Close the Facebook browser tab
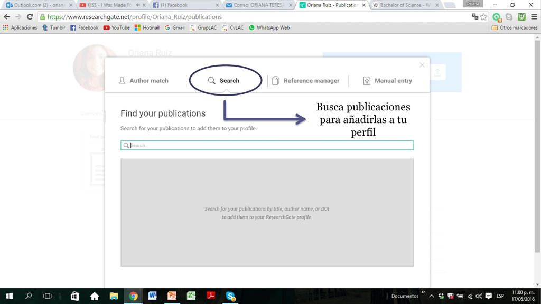Image resolution: width=541 pixels, height=304 pixels. [x=217, y=5]
